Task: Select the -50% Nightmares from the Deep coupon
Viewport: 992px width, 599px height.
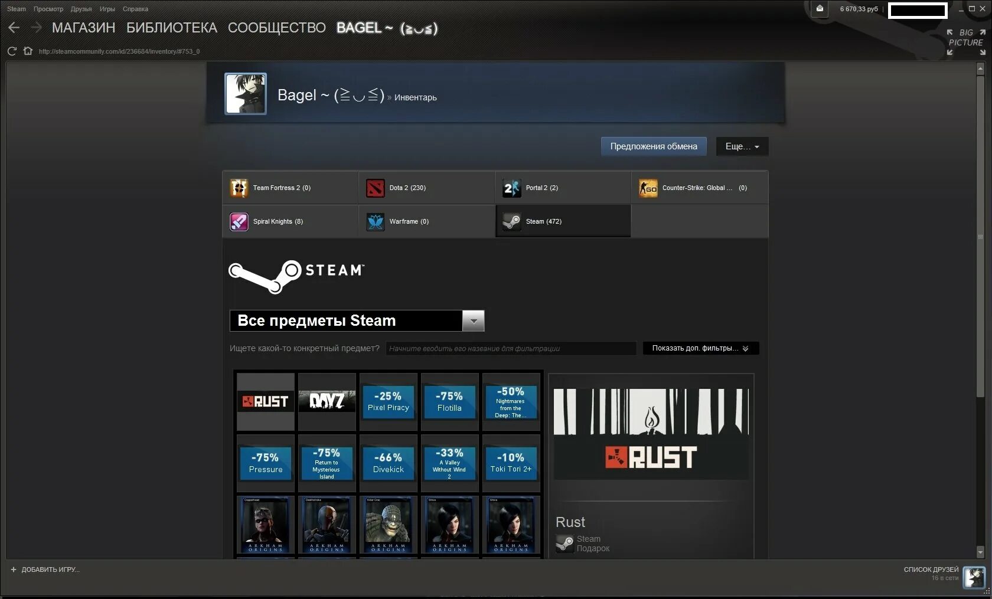Action: pos(511,401)
